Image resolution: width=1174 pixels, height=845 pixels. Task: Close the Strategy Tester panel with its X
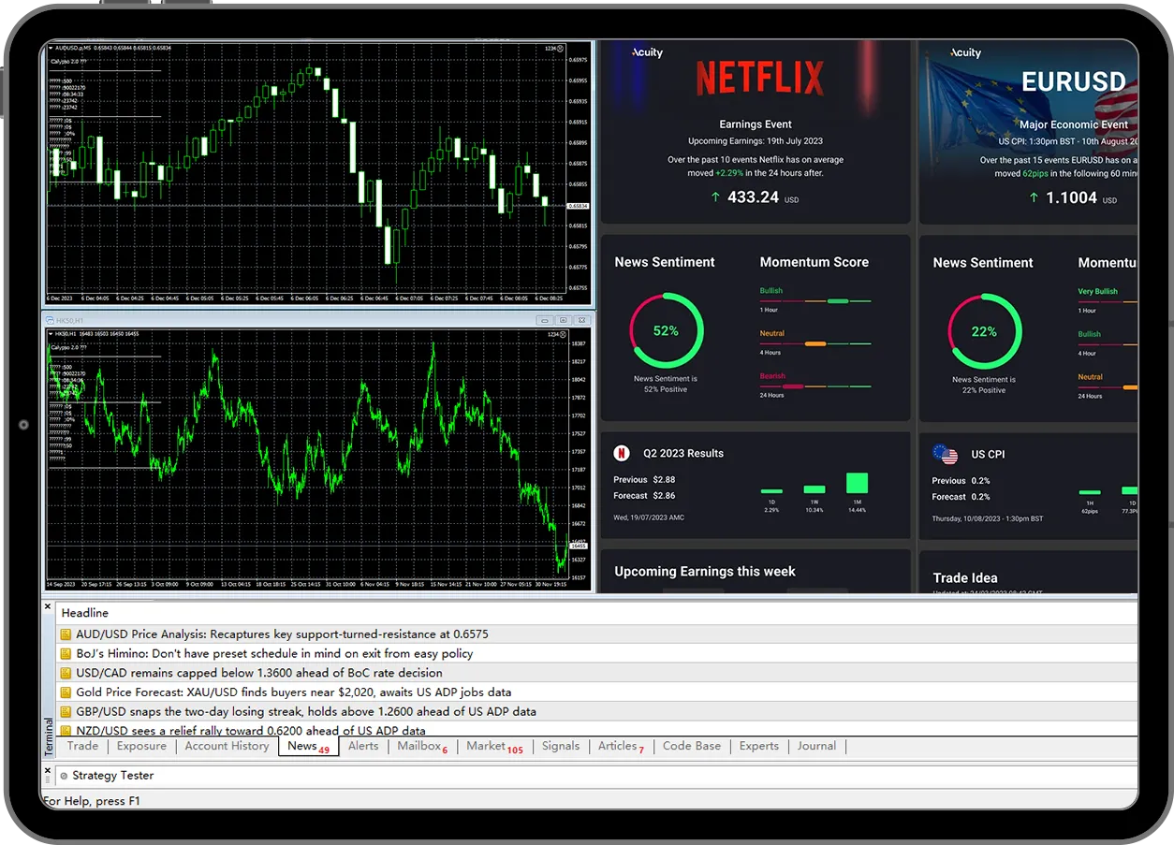48,769
